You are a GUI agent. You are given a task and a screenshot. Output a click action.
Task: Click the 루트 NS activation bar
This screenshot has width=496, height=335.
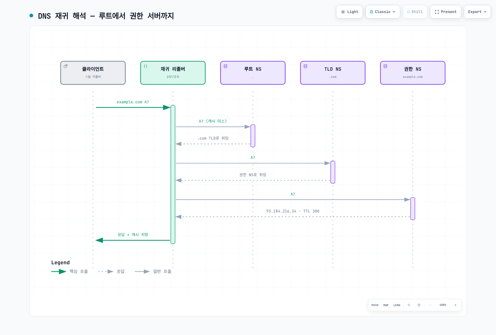(x=253, y=136)
